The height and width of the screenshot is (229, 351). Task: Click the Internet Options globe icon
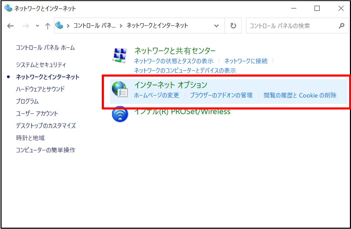[x=120, y=89]
